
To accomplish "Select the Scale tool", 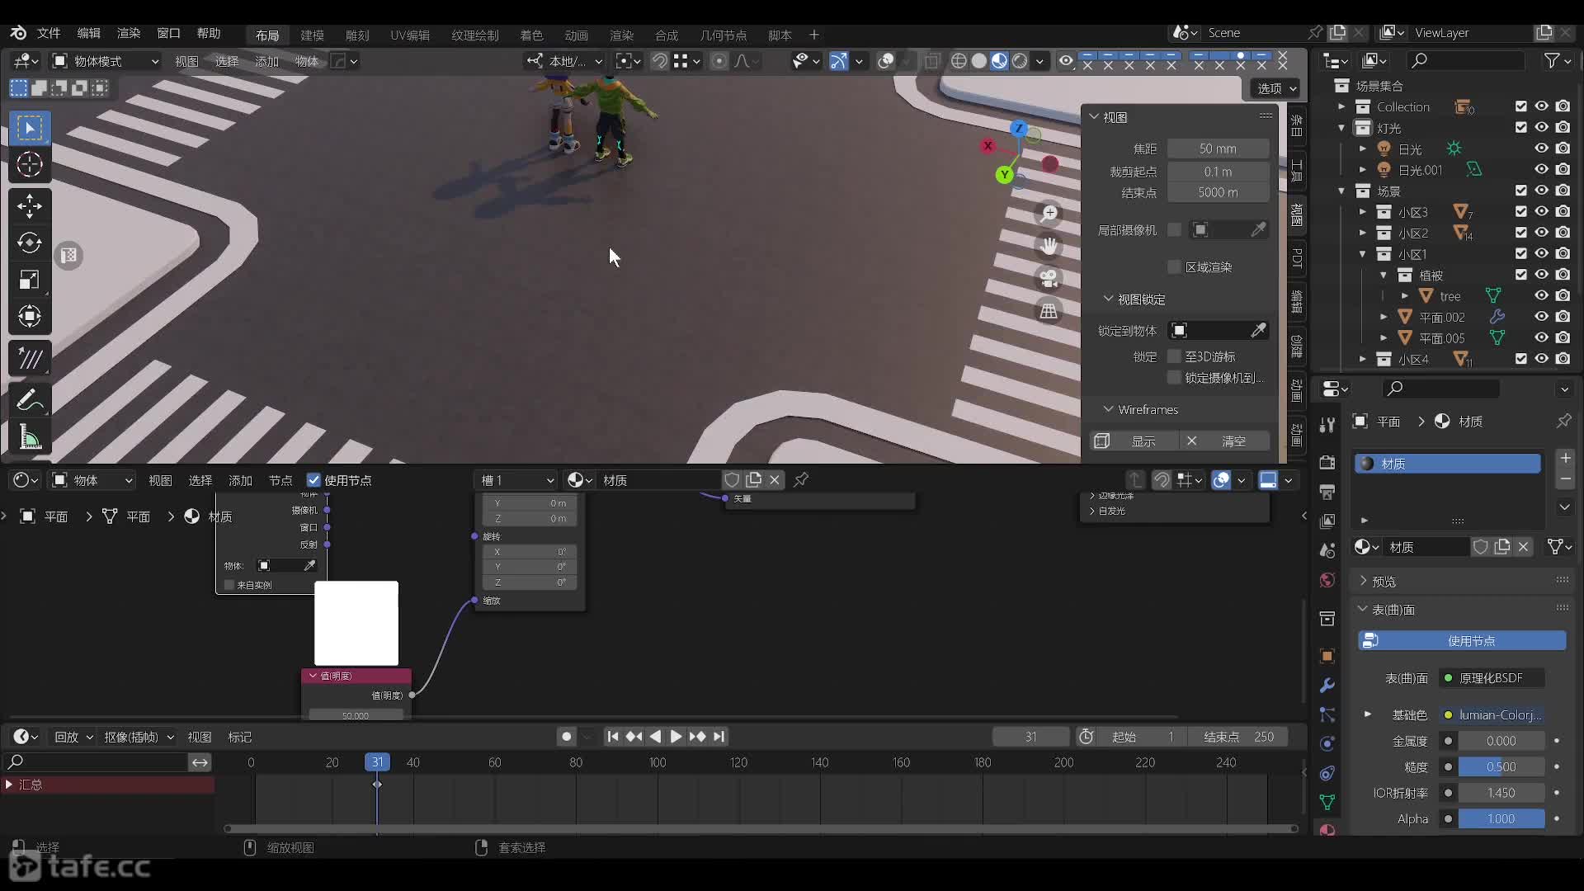I will click(x=30, y=280).
